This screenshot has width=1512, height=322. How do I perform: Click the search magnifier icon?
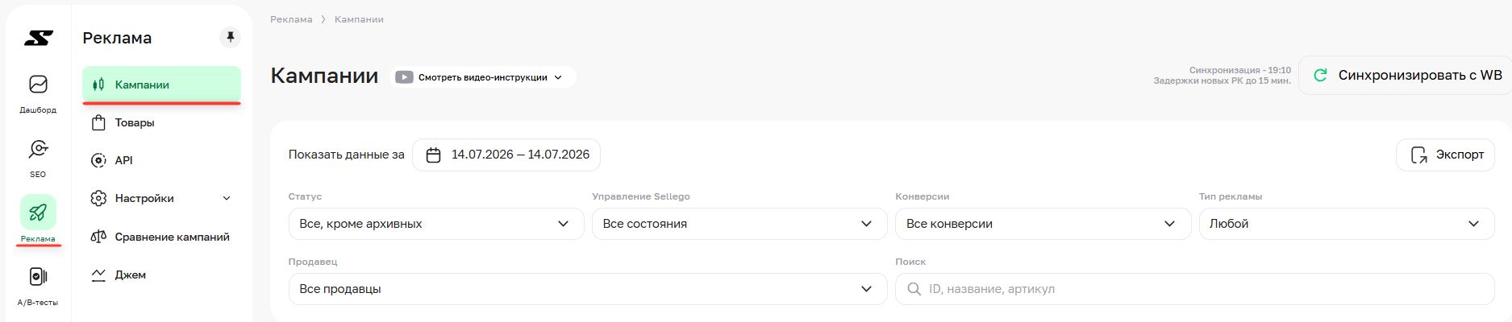(914, 289)
